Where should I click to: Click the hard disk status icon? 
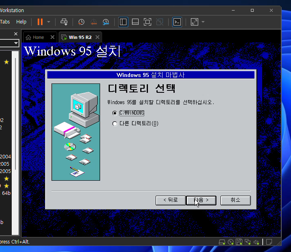click(222, 242)
